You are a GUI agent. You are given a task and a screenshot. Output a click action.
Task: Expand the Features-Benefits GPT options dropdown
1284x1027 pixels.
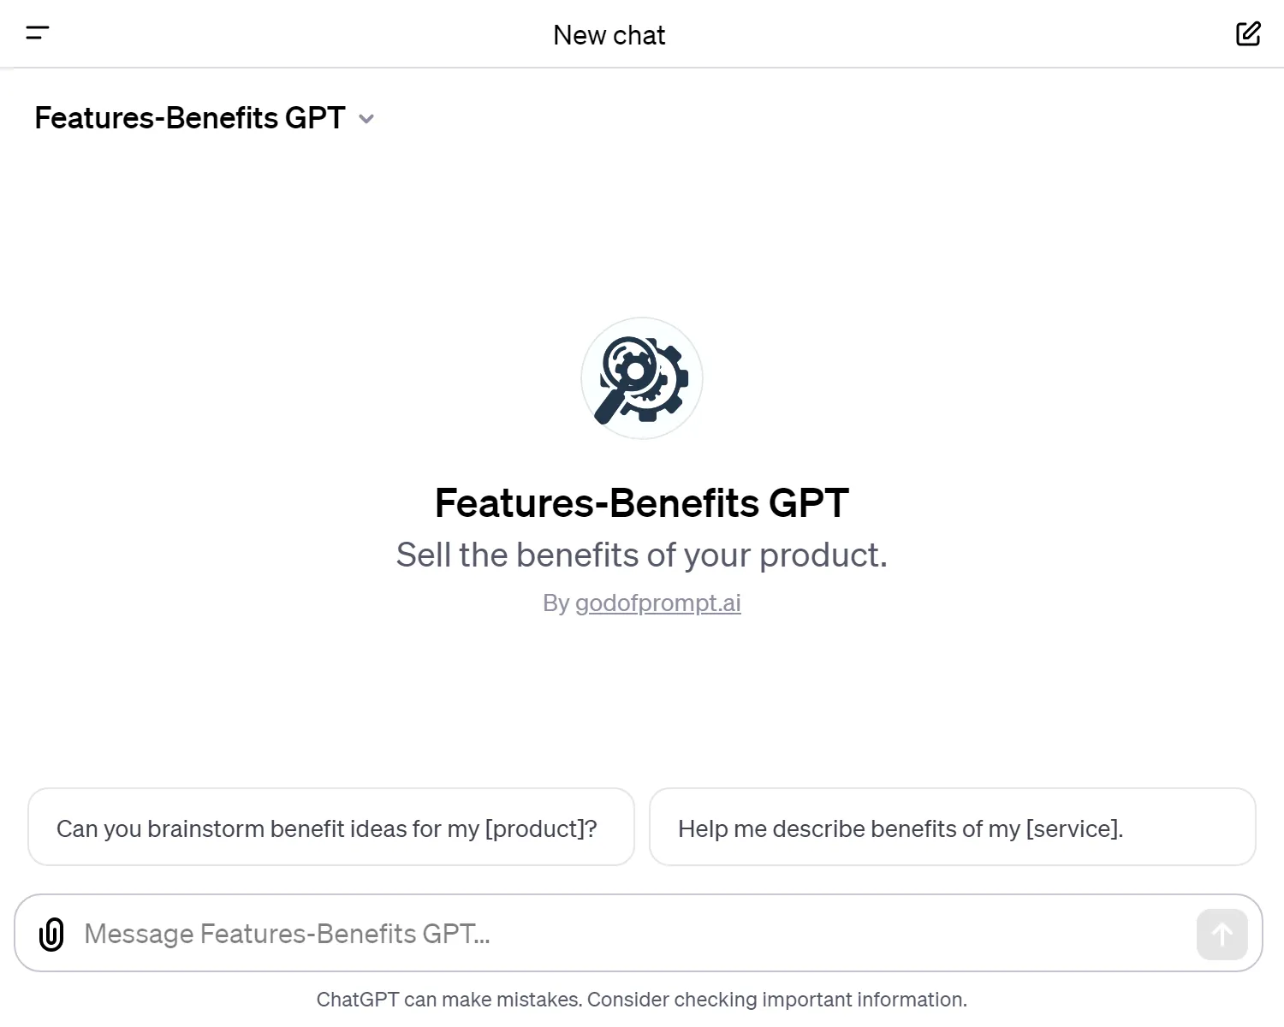pos(367,119)
